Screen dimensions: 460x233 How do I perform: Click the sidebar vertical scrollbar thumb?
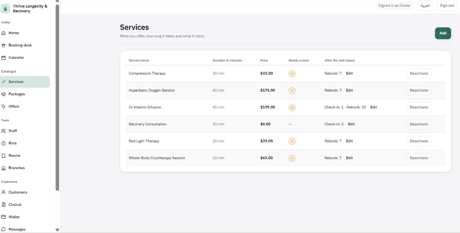coord(57,97)
